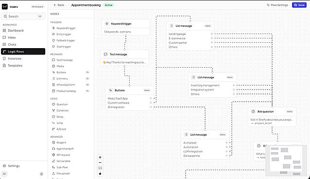Click the badge beside Buttons node
This screenshot has width=310, height=179.
click(87, 72)
